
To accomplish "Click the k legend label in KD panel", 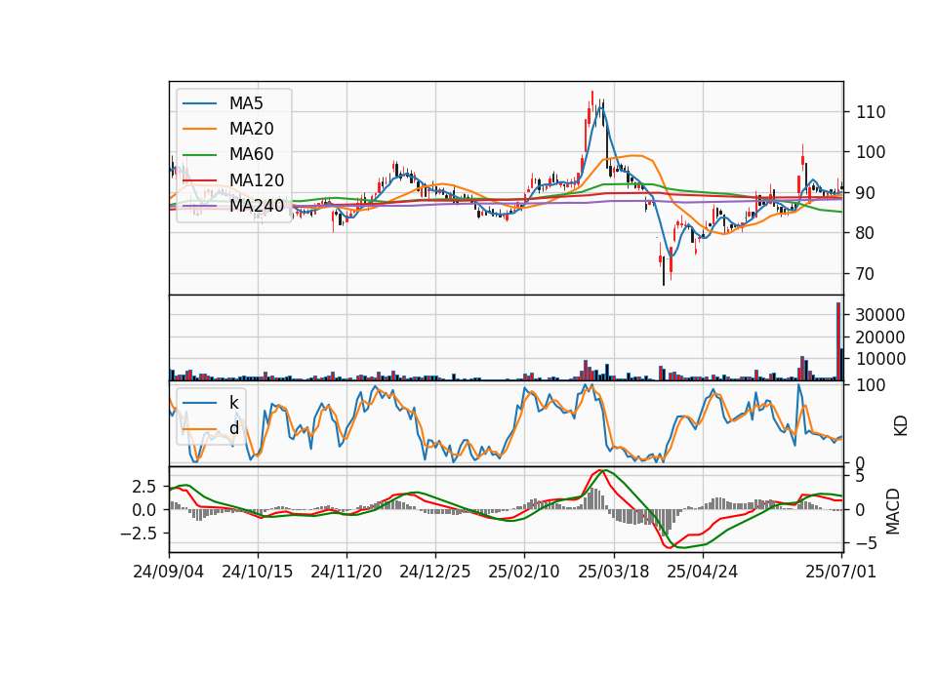I will tap(233, 403).
